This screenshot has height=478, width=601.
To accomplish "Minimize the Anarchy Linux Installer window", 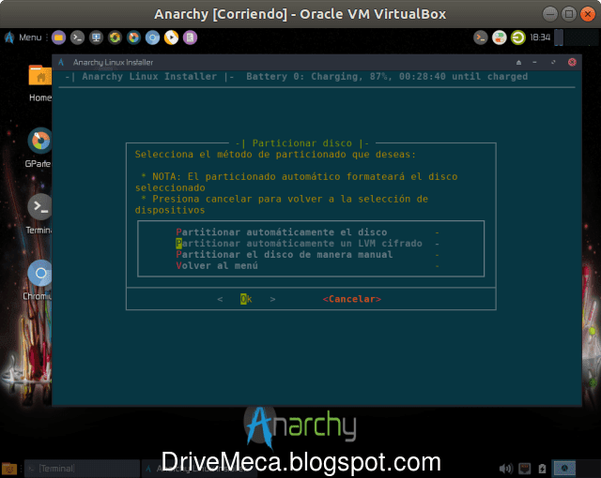I will pos(534,63).
